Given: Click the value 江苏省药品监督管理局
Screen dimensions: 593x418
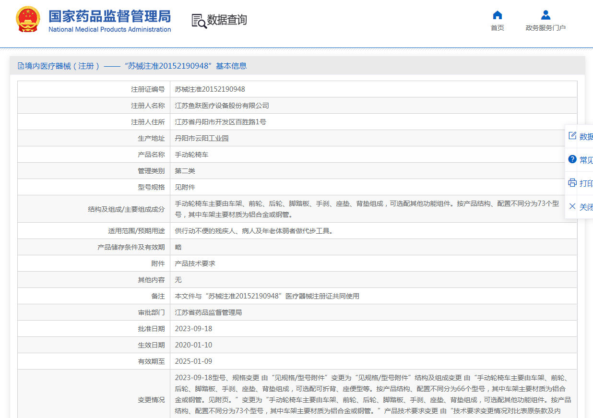Looking at the screenshot, I should (x=209, y=312).
